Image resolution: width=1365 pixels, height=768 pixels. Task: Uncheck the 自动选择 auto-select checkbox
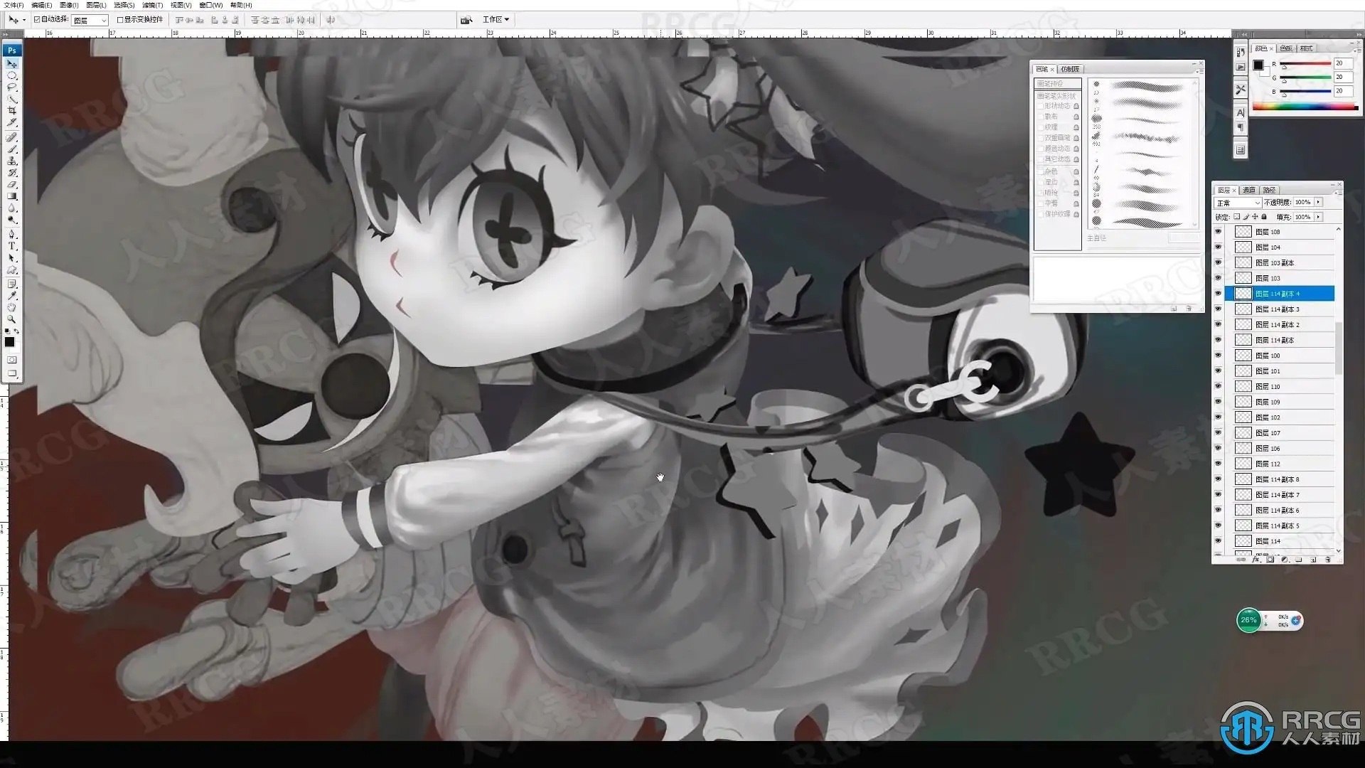pyautogui.click(x=37, y=20)
